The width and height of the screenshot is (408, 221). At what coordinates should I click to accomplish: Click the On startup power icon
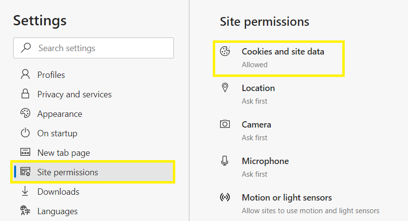coord(25,133)
